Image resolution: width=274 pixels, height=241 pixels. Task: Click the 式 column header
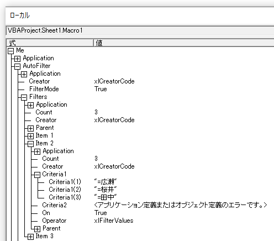[x=50, y=43]
